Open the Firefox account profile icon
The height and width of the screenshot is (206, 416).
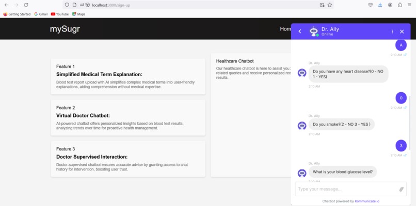click(x=390, y=5)
